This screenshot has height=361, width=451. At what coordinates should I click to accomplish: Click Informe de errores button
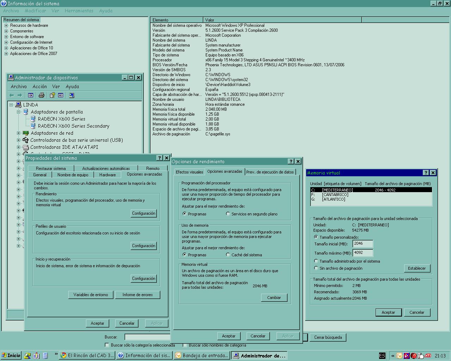click(138, 295)
